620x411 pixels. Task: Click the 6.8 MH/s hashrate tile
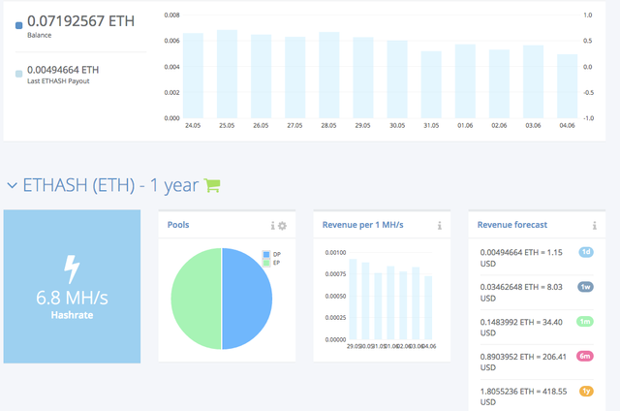72,286
